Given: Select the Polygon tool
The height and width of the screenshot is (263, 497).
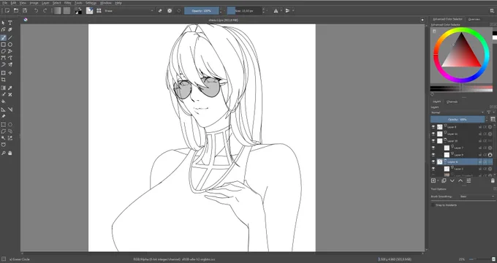Looking at the screenshot, I should [x=4, y=51].
